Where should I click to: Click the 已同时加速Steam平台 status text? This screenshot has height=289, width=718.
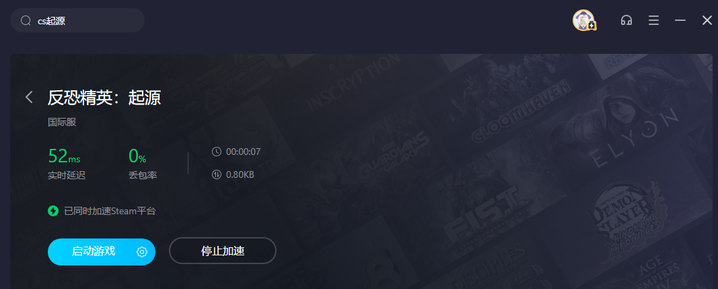click(110, 211)
